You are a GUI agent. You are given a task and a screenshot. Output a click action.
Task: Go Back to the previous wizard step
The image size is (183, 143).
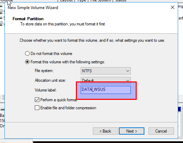click(x=105, y=131)
